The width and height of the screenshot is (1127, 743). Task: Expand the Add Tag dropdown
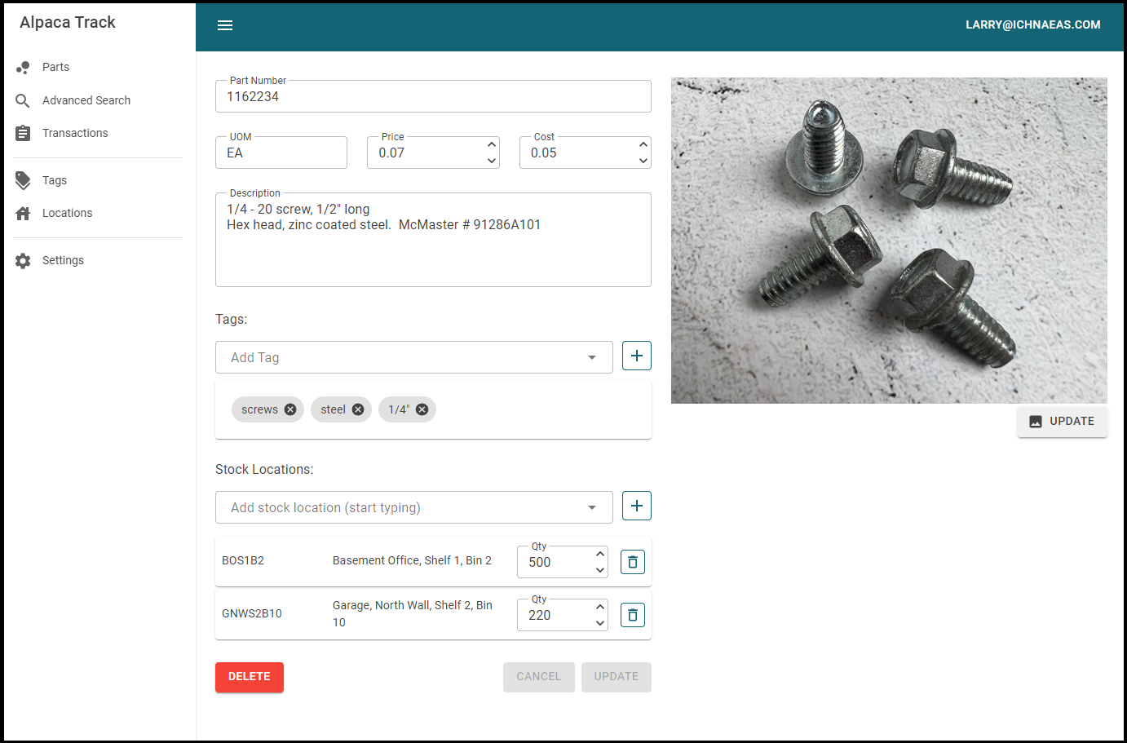(591, 357)
